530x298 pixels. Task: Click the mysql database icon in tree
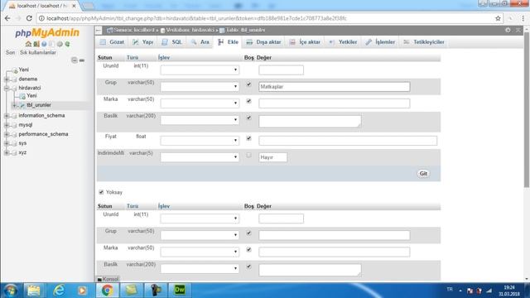pyautogui.click(x=14, y=125)
